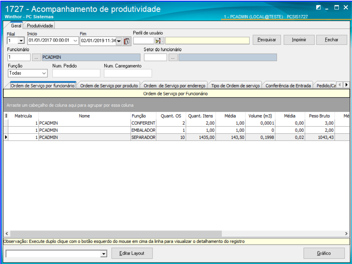Image resolution: width=352 pixels, height=264 pixels.
Task: Sort by the Quant. OS column header
Action: tap(171, 116)
